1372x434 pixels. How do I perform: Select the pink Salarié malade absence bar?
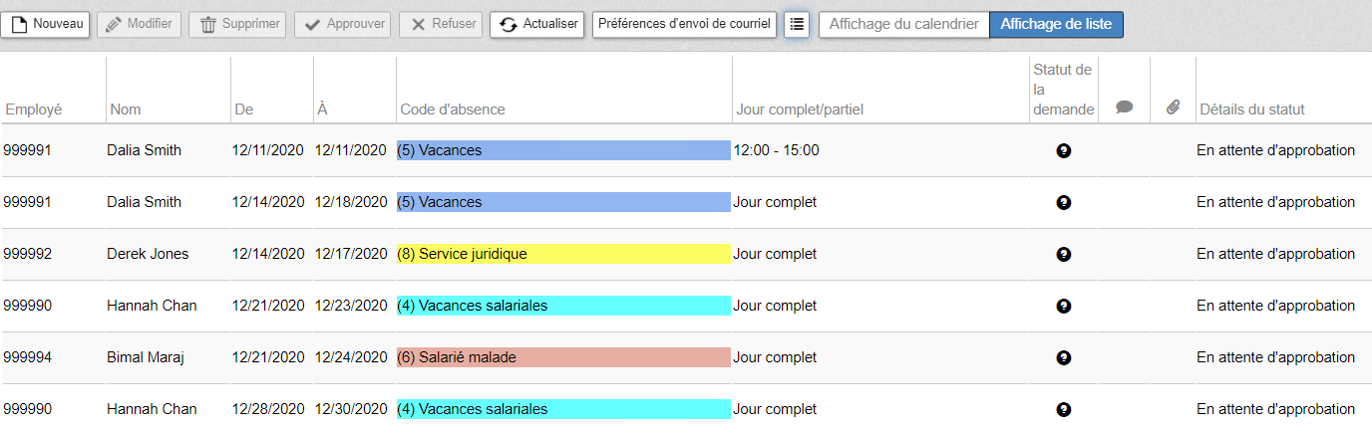point(563,357)
